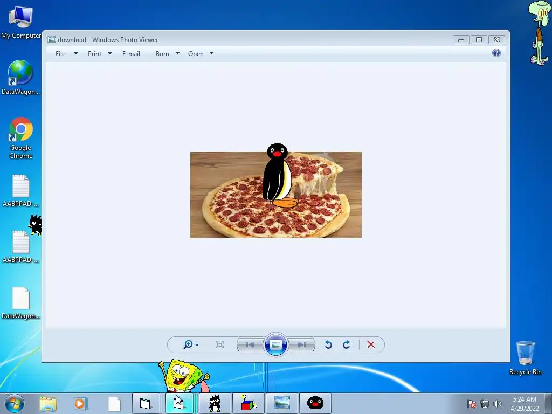
Task: Open the File menu
Action: (x=60, y=54)
